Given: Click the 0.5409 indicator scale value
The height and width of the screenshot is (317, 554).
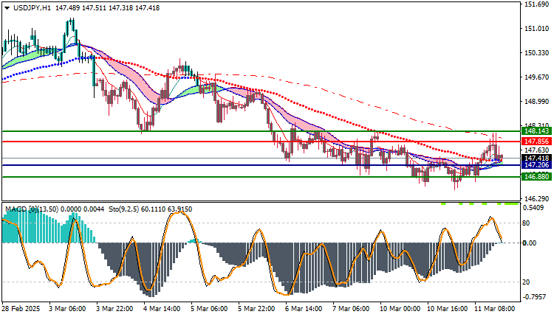Looking at the screenshot, I should [533, 208].
